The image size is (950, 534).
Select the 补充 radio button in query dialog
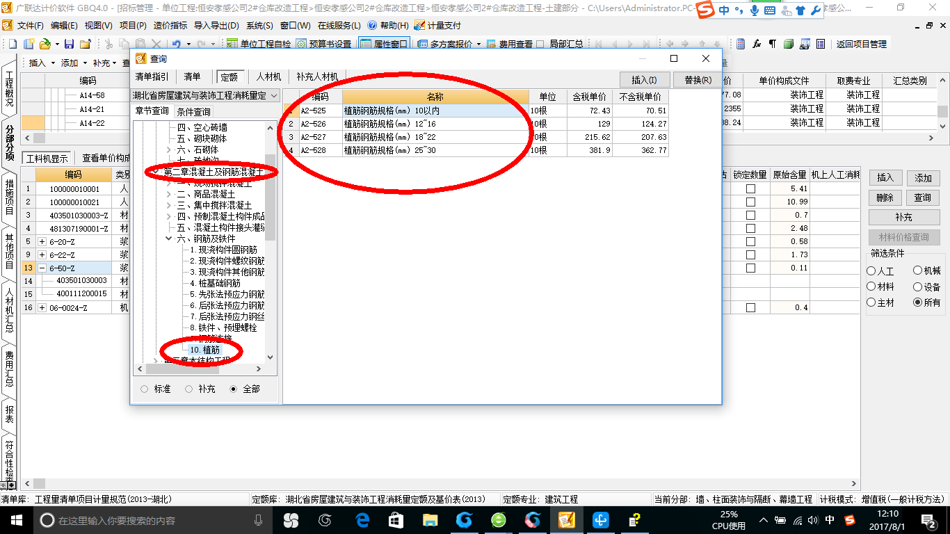(189, 389)
